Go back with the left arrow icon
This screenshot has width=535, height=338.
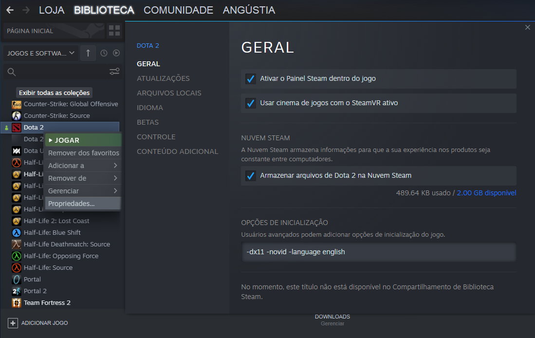click(x=10, y=10)
